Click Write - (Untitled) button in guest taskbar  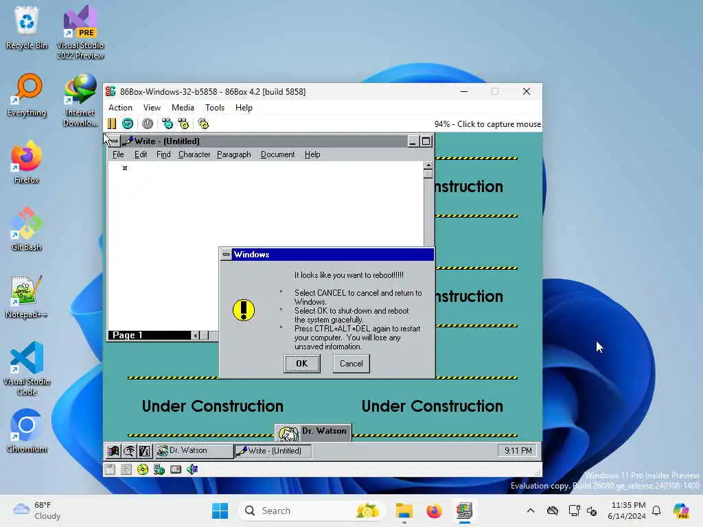[x=273, y=451]
